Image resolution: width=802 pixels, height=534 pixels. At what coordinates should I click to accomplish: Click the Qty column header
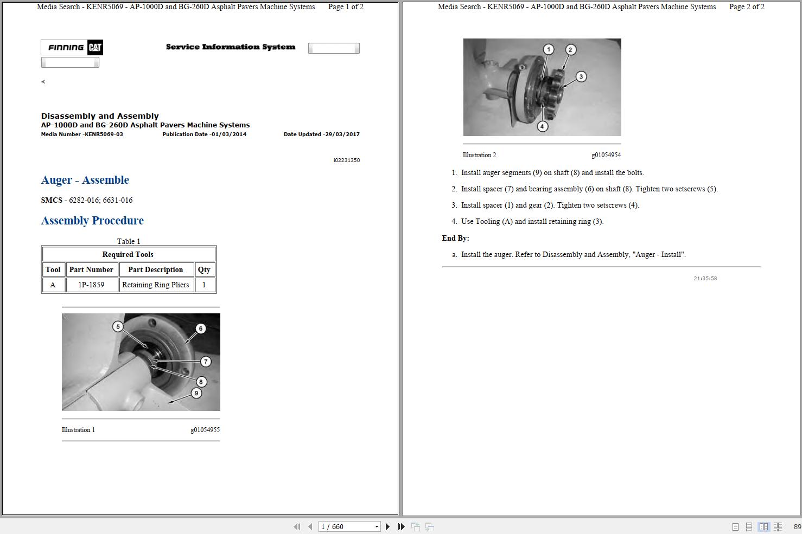pyautogui.click(x=204, y=269)
